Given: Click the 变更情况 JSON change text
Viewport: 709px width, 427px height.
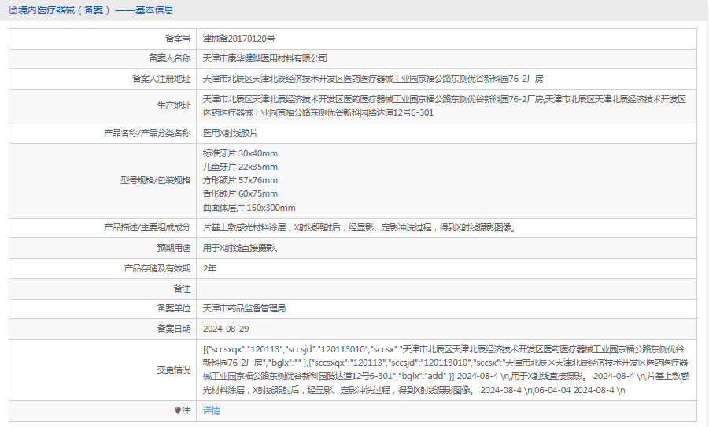Looking at the screenshot, I should (x=445, y=370).
